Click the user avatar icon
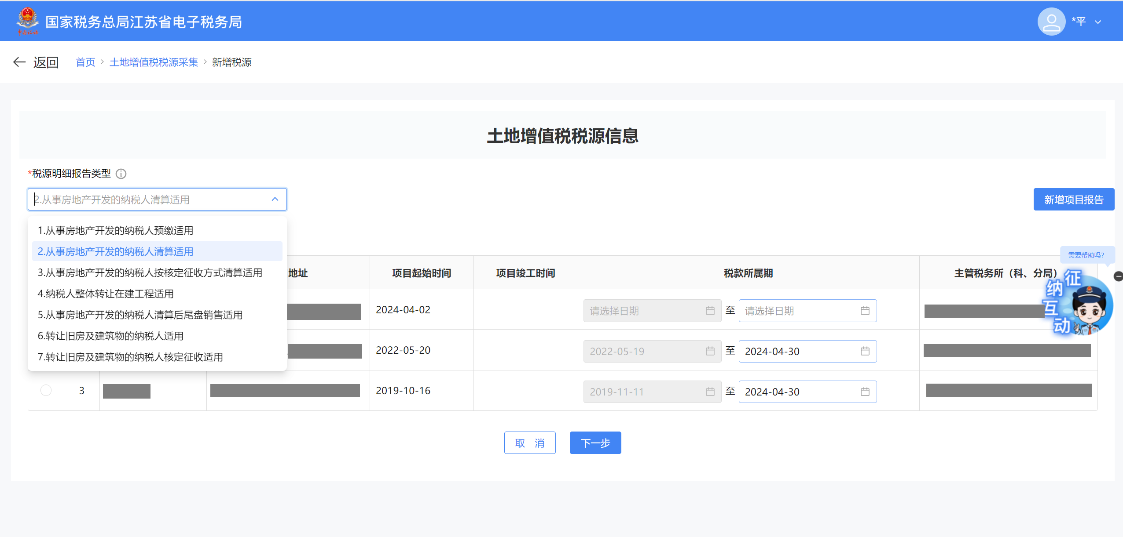This screenshot has height=537, width=1123. tap(1051, 22)
